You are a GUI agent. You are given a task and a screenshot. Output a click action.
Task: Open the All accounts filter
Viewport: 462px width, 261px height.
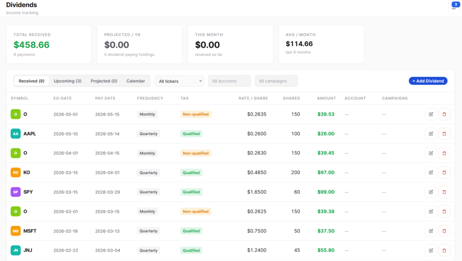click(x=229, y=81)
